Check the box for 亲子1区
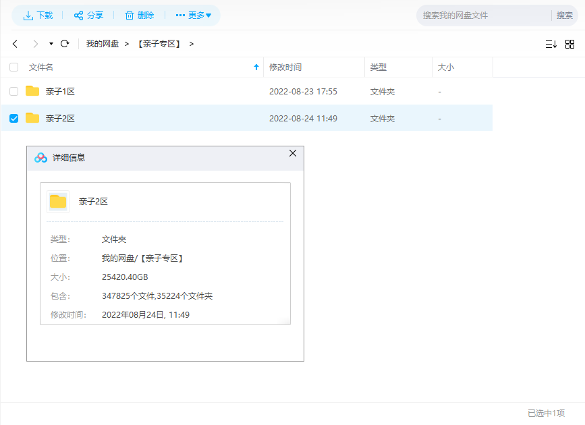This screenshot has width=585, height=425. click(x=14, y=91)
